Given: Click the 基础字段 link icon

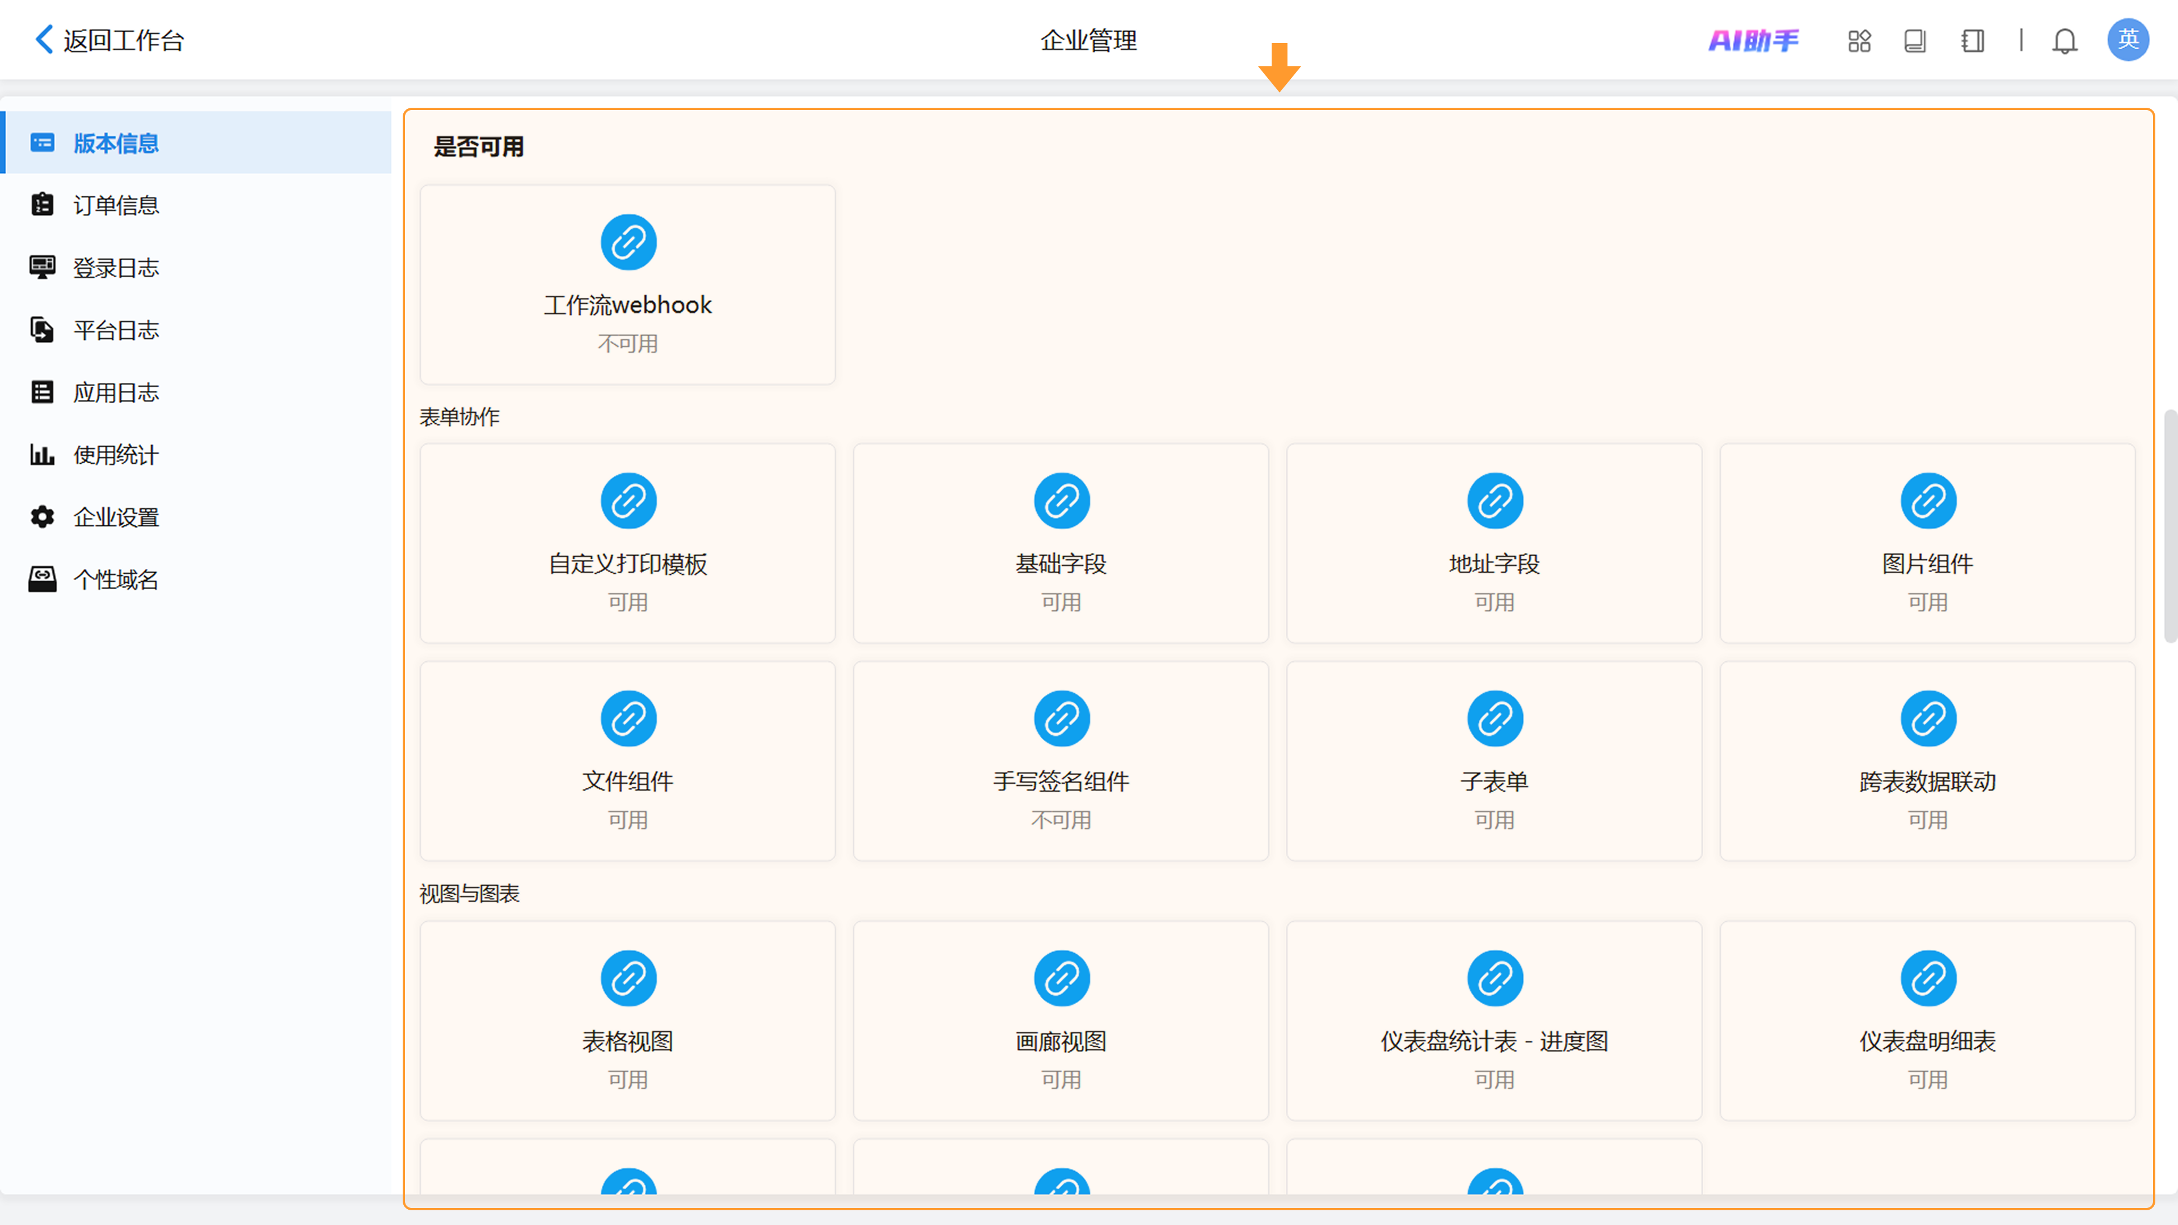Looking at the screenshot, I should tap(1062, 501).
